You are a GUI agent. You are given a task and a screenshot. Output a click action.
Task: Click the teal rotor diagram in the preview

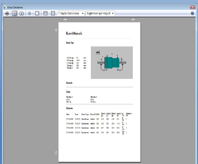point(112,63)
